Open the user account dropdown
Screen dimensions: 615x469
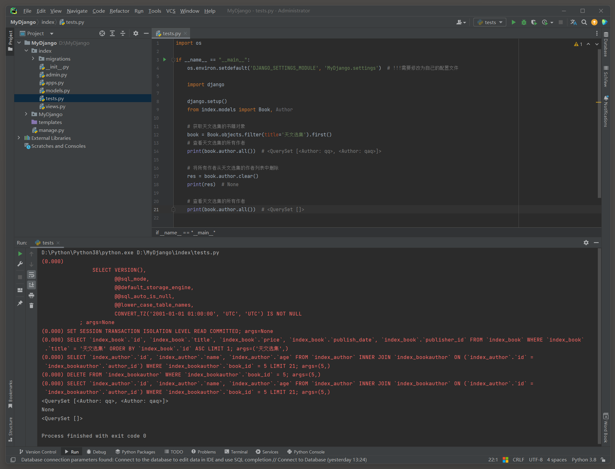461,22
